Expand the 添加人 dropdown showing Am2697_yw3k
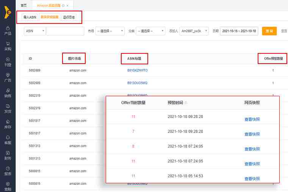The width and height of the screenshot is (288, 192). click(x=194, y=31)
